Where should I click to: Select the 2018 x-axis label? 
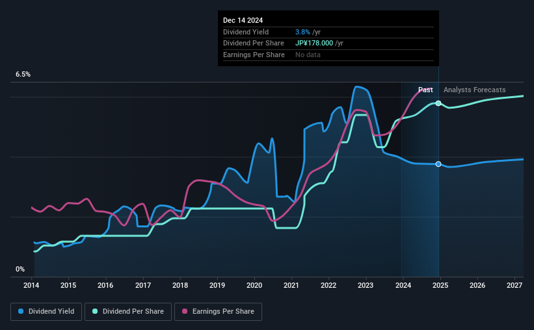click(x=180, y=285)
